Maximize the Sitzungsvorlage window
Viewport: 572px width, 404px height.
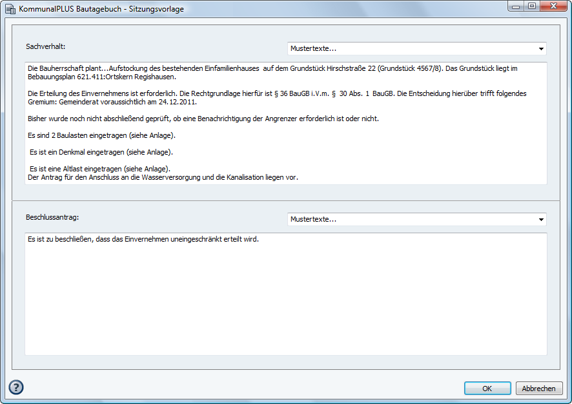[x=532, y=6]
